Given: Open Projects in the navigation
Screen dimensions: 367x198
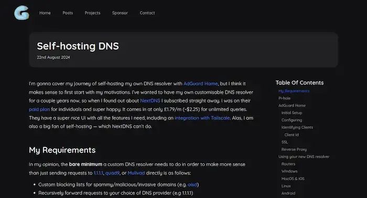Looking at the screenshot, I should (92, 13).
